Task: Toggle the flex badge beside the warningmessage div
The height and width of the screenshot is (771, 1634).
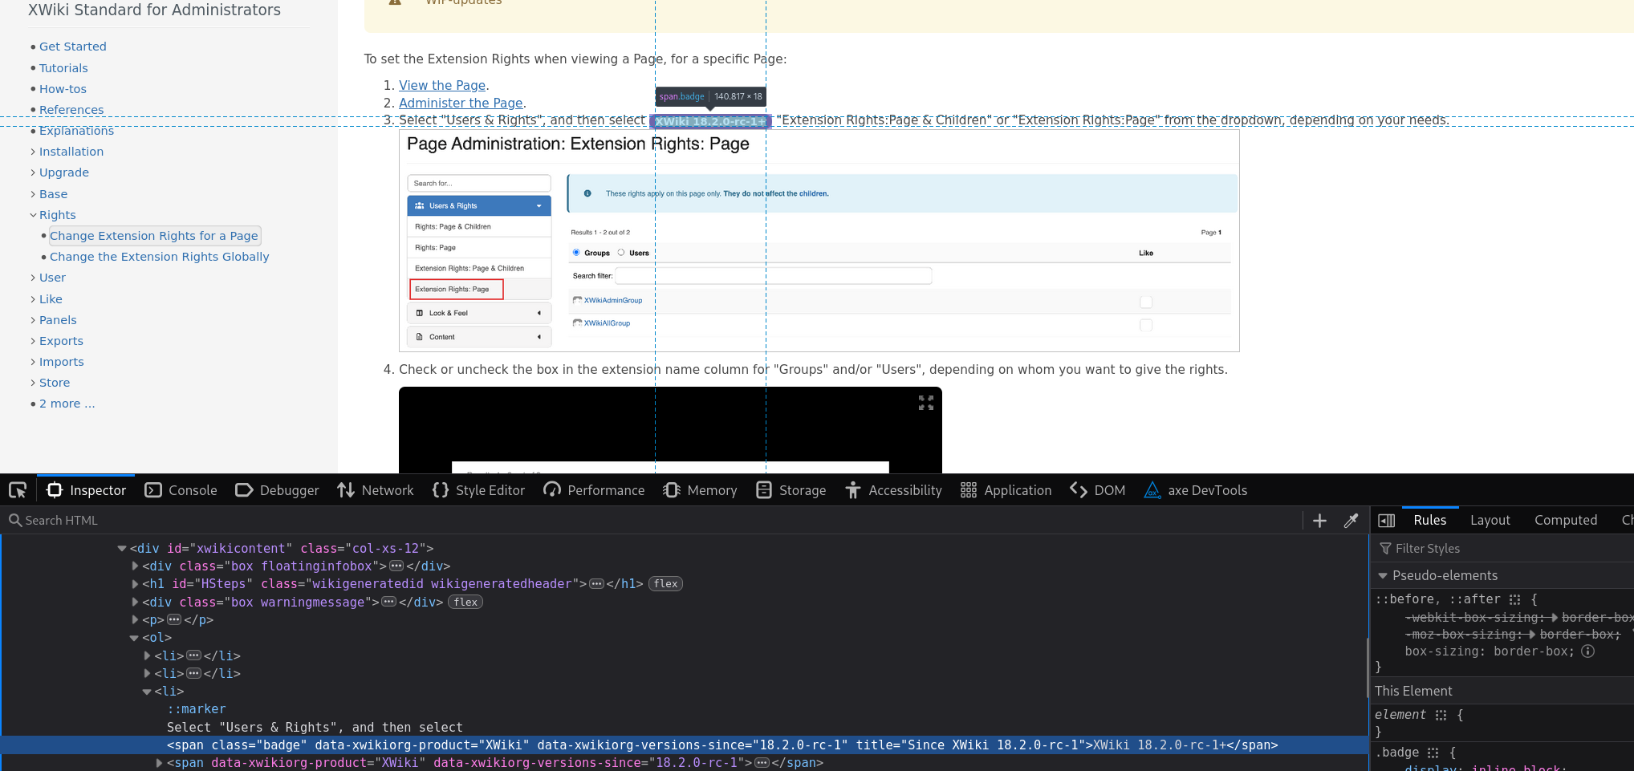Action: [x=465, y=603]
